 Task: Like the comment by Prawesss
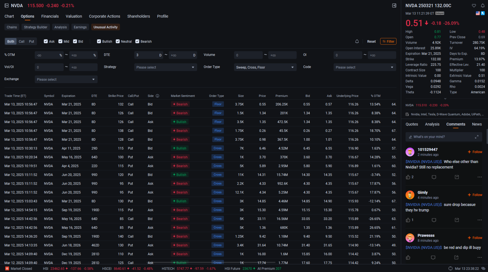pos(408,258)
